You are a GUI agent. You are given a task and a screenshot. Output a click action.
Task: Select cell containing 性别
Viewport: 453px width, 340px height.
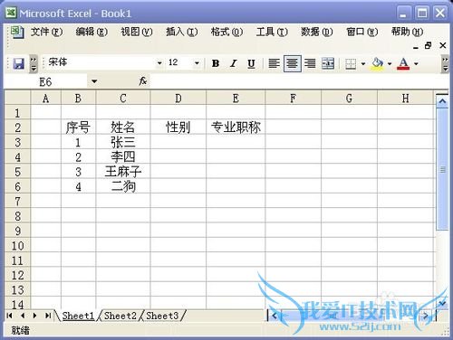pos(178,127)
